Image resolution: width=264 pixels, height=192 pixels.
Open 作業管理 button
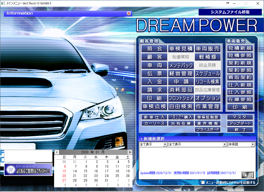click(208, 106)
